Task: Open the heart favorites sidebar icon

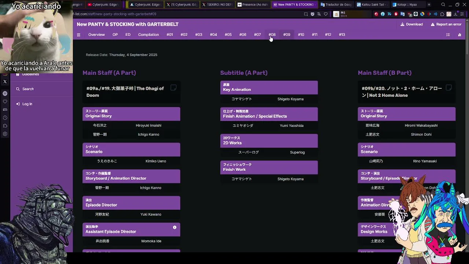Action: coord(5,102)
